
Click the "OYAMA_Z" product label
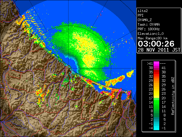pyautogui.click(x=145, y=20)
